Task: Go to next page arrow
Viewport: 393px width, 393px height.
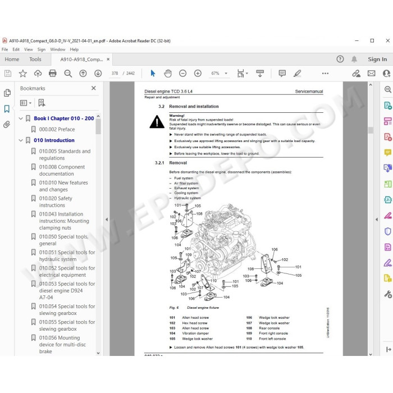Action: [x=98, y=74]
